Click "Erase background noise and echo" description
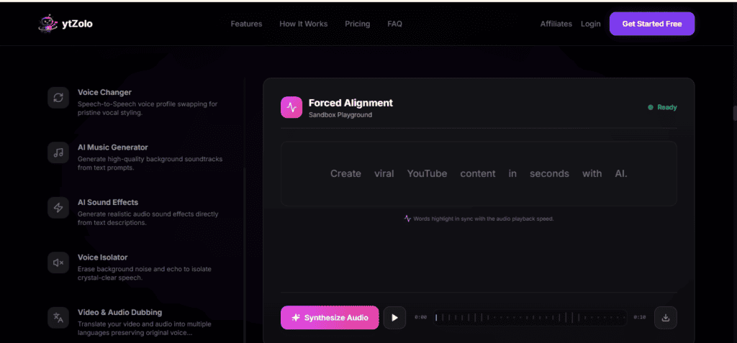 pos(144,273)
